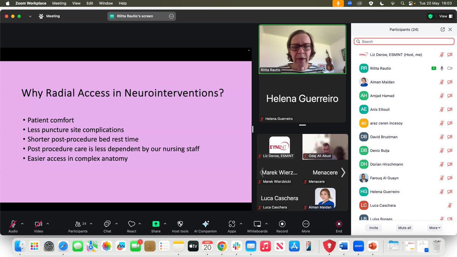Open the Meeting menu in menu bar
The height and width of the screenshot is (257, 457).
pyautogui.click(x=59, y=3)
